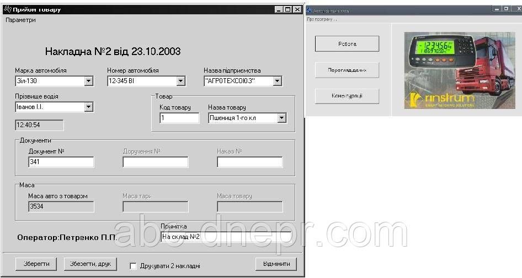
Task: Click the title bar icon of the weighing app window
Action: [x=309, y=10]
